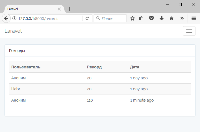Click the Пользователь column header
200x132 pixels.
click(x=26, y=67)
